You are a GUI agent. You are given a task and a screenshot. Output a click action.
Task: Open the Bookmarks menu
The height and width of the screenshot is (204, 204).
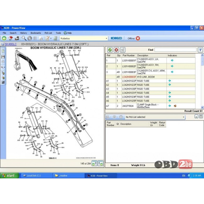point(36,33)
